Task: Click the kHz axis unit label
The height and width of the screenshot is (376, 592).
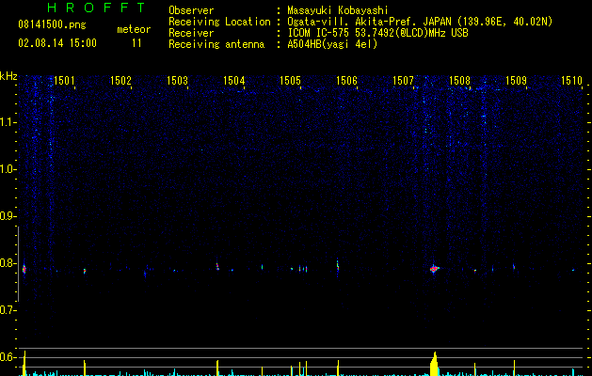Action: click(8, 76)
